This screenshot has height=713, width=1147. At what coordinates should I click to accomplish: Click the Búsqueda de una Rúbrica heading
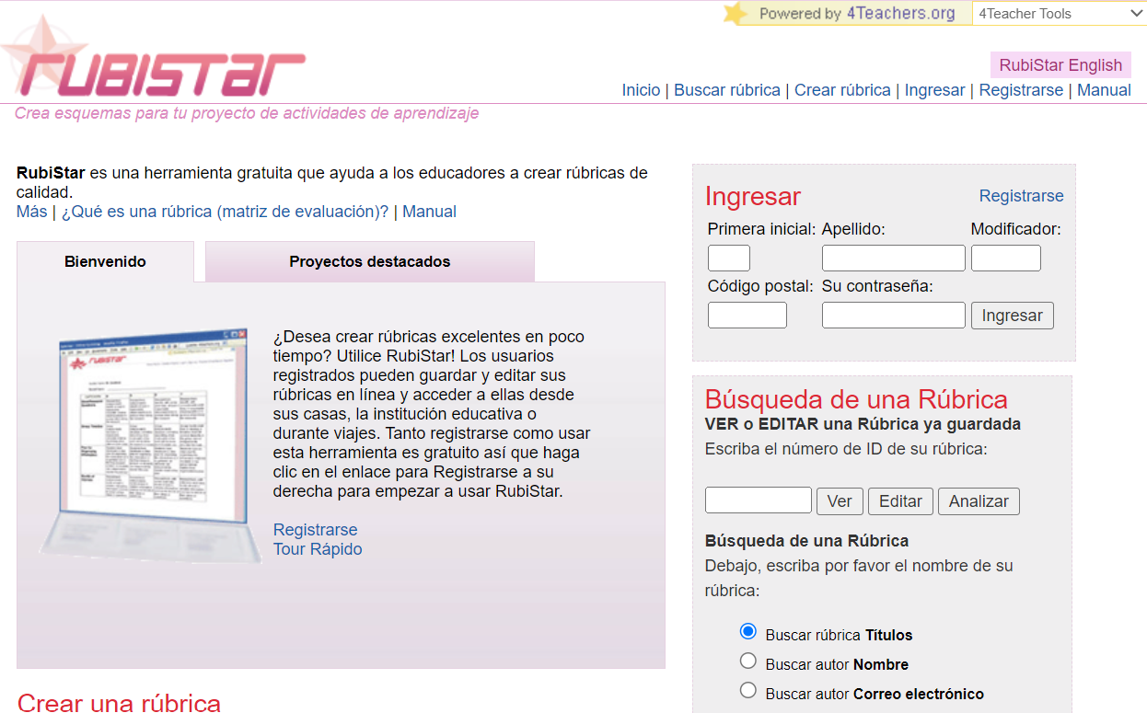click(x=856, y=399)
